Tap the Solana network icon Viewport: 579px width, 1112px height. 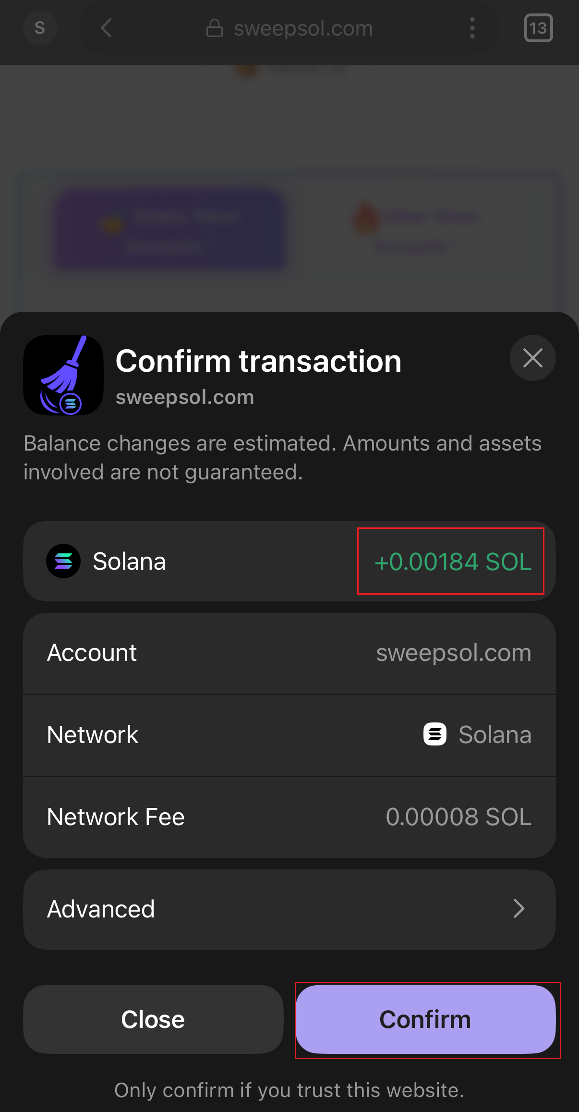[x=435, y=734]
